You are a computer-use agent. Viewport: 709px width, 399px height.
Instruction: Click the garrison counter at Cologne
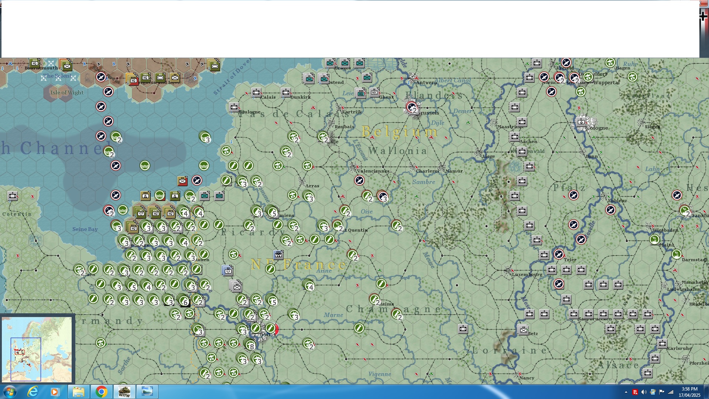point(581,122)
